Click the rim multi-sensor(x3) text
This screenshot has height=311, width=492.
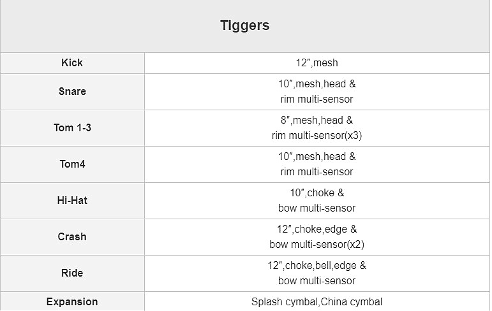click(317, 135)
